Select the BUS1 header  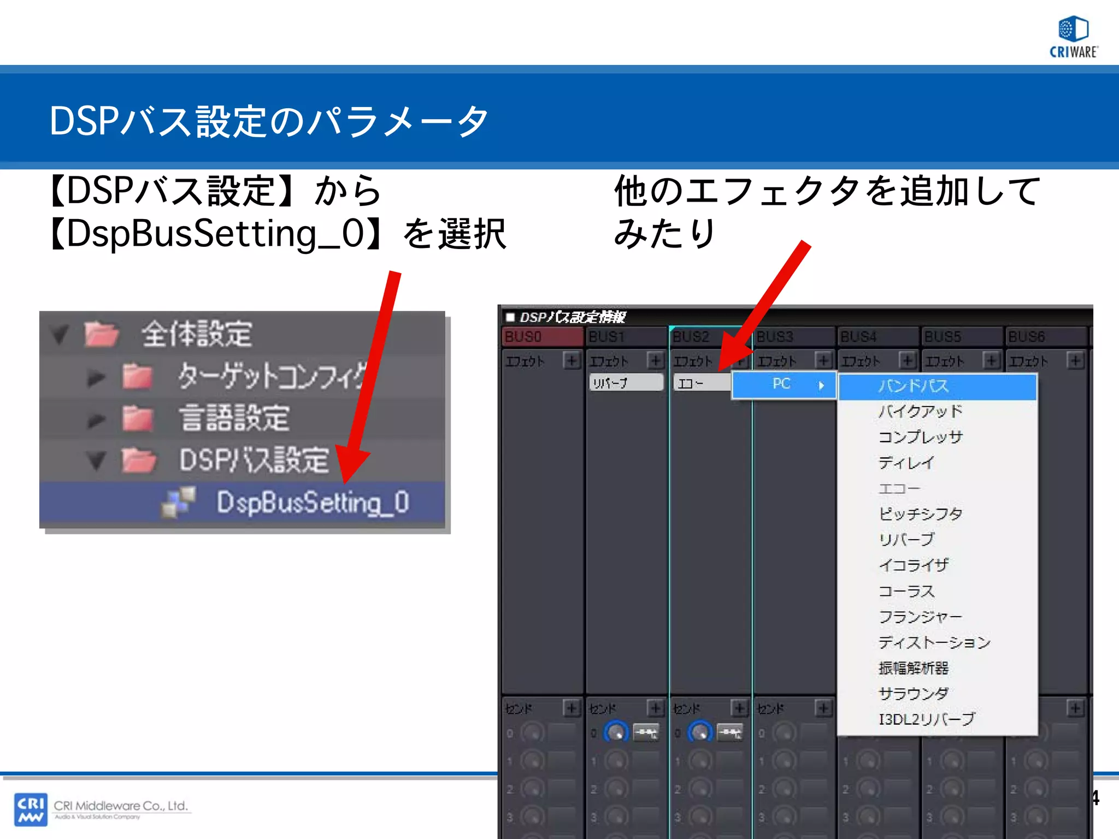coord(627,336)
